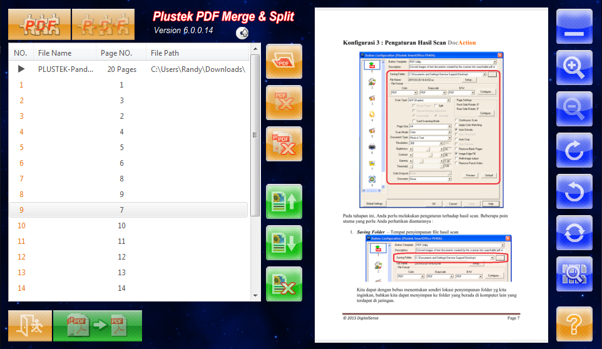Image resolution: width=602 pixels, height=349 pixels.
Task: Click scrollbar down arrow in file list
Action: pos(255,296)
